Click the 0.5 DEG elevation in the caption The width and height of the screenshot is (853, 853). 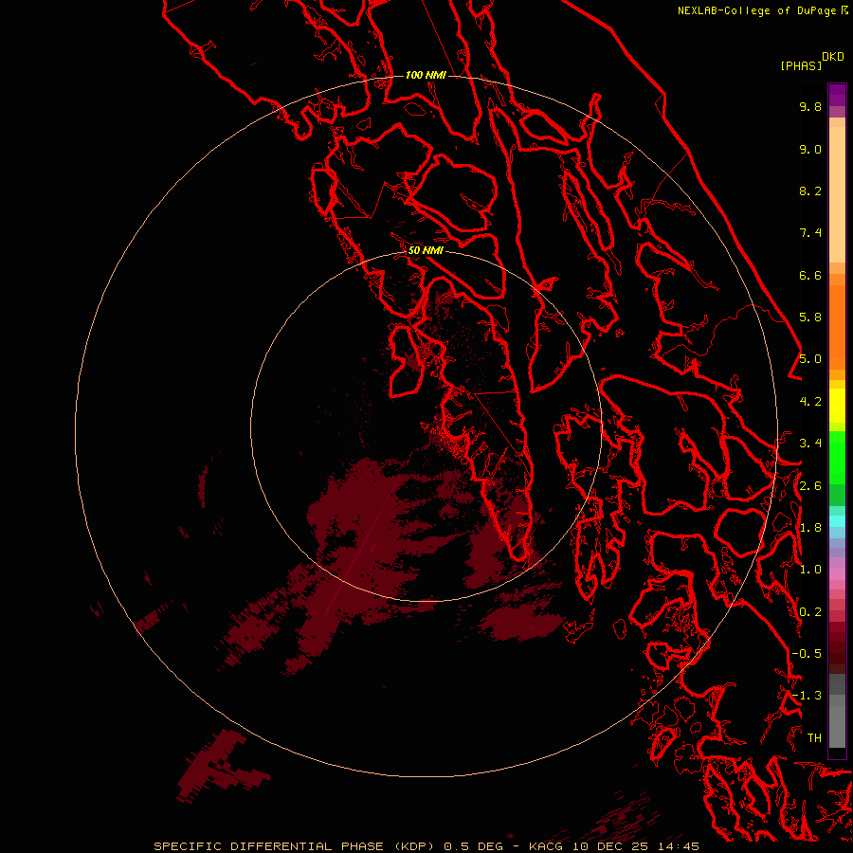click(473, 846)
